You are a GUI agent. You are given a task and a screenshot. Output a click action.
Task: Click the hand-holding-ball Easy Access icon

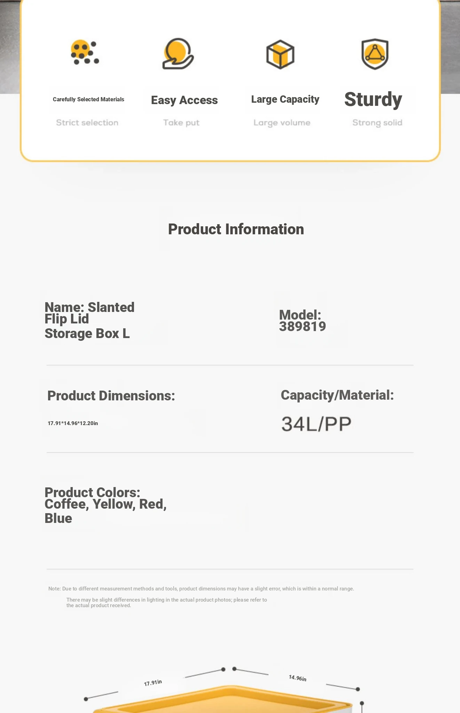[x=178, y=54]
